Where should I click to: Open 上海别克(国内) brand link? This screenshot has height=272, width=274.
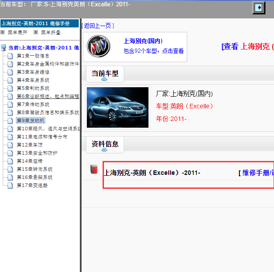(x=143, y=41)
